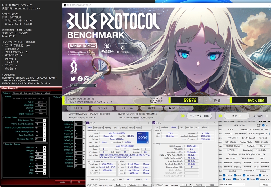The width and height of the screenshot is (271, 187).
Task: Switch to Timings #2 tab in MemTweakIt
Action: 17,93
